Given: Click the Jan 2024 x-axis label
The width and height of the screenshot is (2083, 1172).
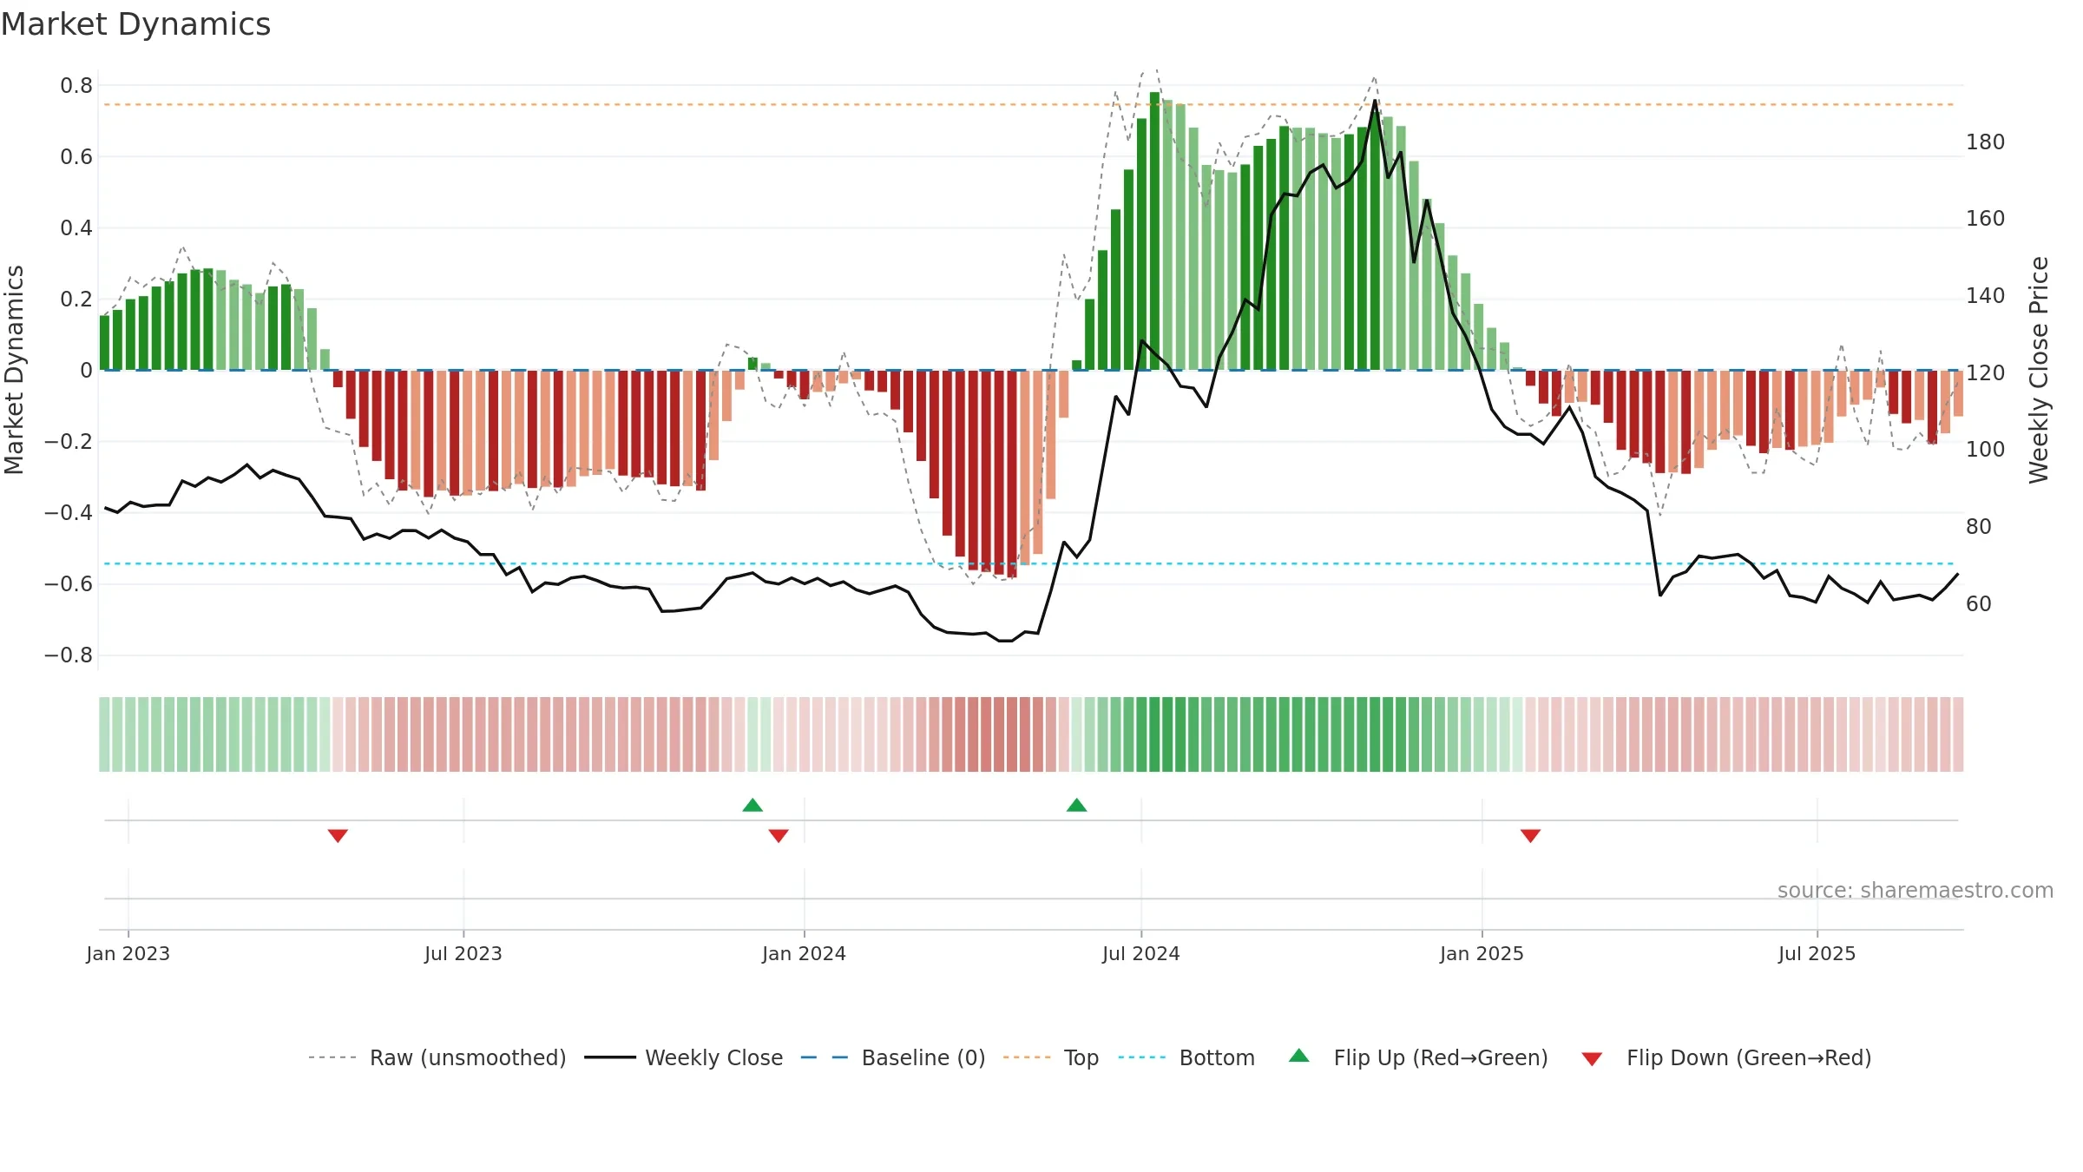Looking at the screenshot, I should click(804, 953).
